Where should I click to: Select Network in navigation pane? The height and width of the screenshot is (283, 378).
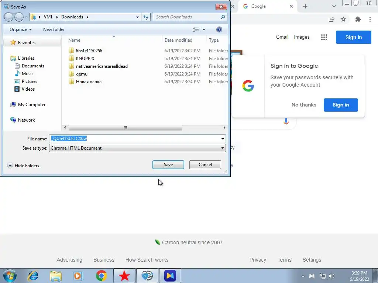coord(26,120)
